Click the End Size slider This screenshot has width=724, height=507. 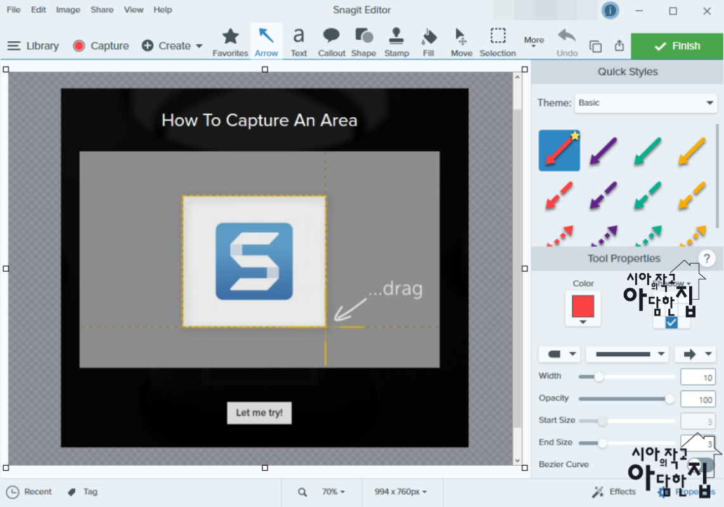(626, 443)
